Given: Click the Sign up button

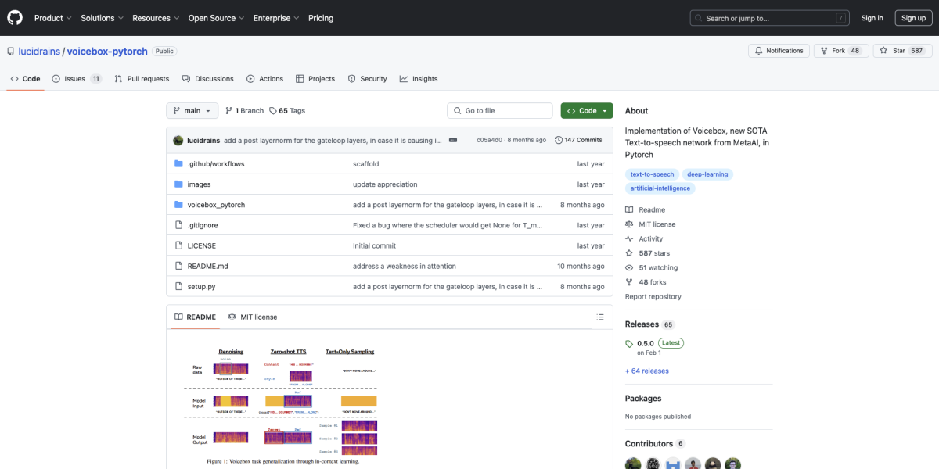Looking at the screenshot, I should coord(913,17).
